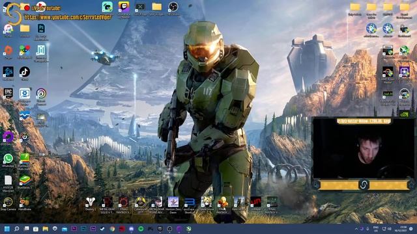Select the Photoshop PSD file icon
This screenshot has height=234, width=417.
tap(41, 29)
